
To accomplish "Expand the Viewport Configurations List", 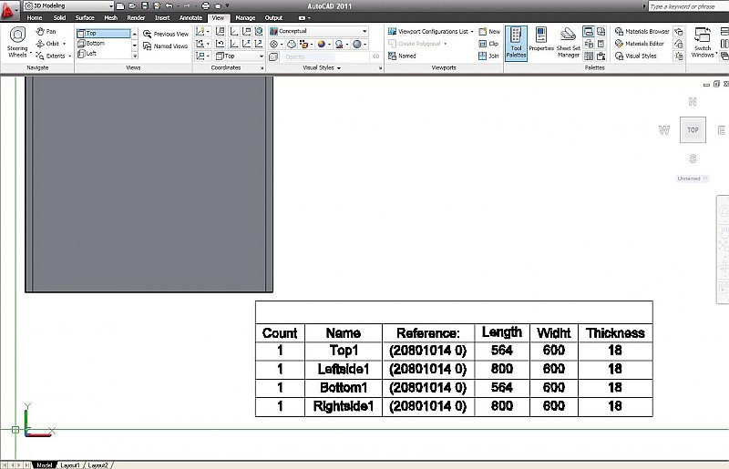I will click(432, 31).
